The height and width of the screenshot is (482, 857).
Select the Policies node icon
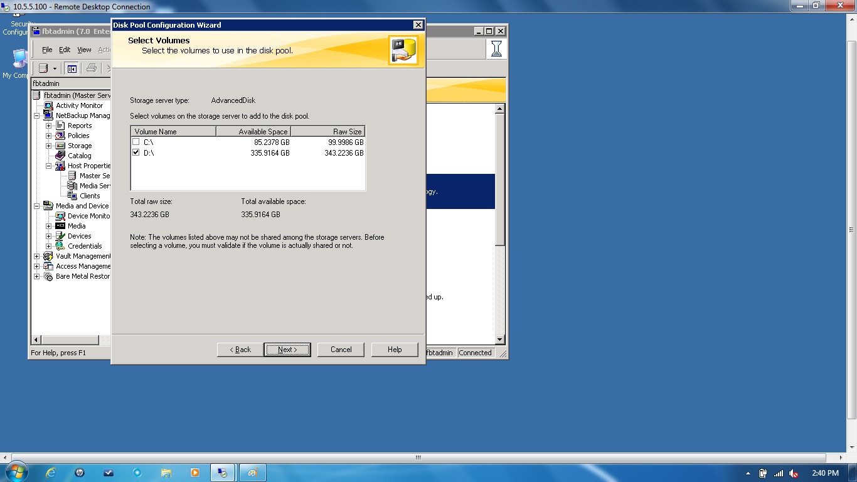point(60,136)
